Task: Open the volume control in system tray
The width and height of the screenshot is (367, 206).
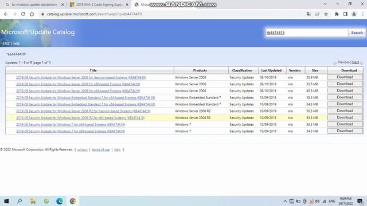Action: pos(317,201)
